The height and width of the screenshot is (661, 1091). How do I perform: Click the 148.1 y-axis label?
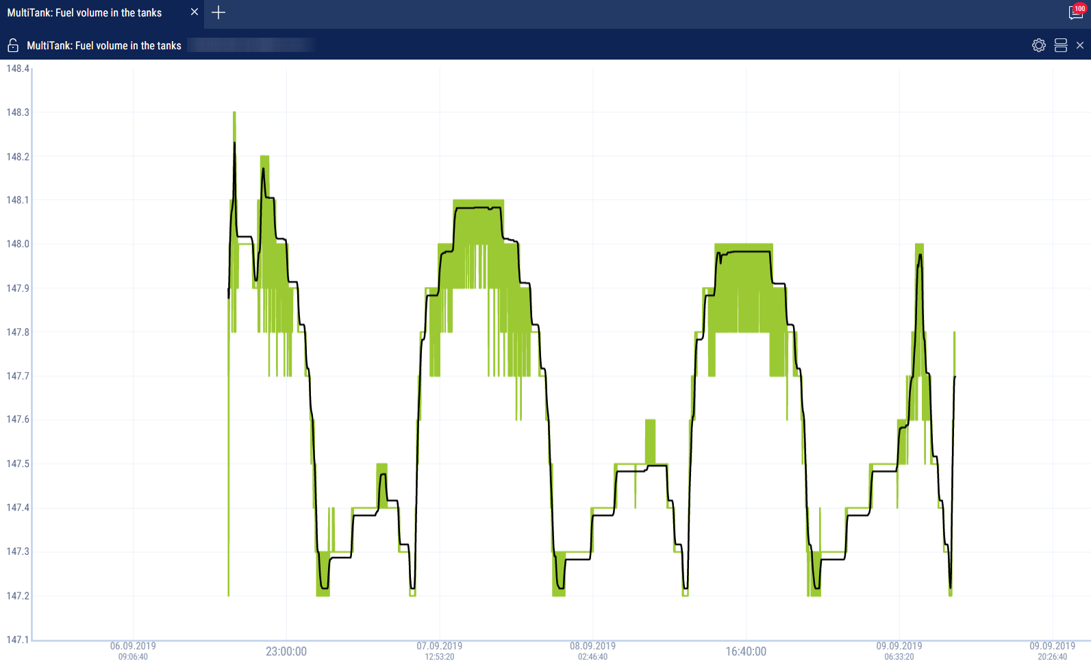click(x=18, y=200)
